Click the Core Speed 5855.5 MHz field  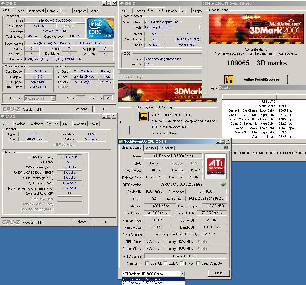click(38, 71)
